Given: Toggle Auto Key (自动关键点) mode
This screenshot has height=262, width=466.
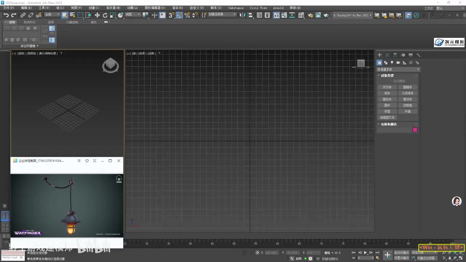Looking at the screenshot, I should pyautogui.click(x=402, y=253).
